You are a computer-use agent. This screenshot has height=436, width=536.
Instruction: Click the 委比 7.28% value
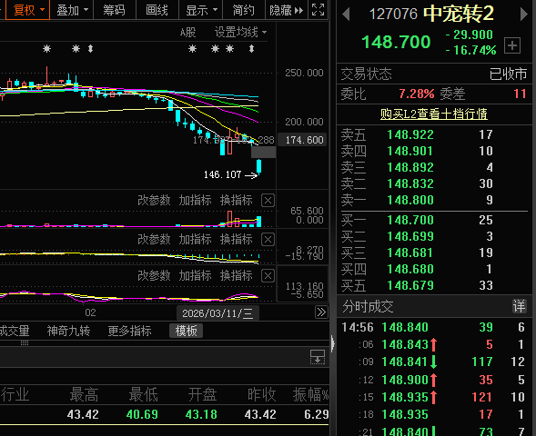(417, 94)
